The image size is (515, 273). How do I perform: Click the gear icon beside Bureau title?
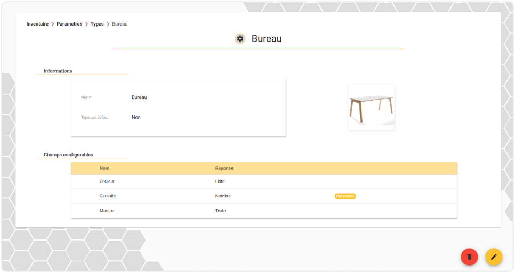pyautogui.click(x=240, y=39)
